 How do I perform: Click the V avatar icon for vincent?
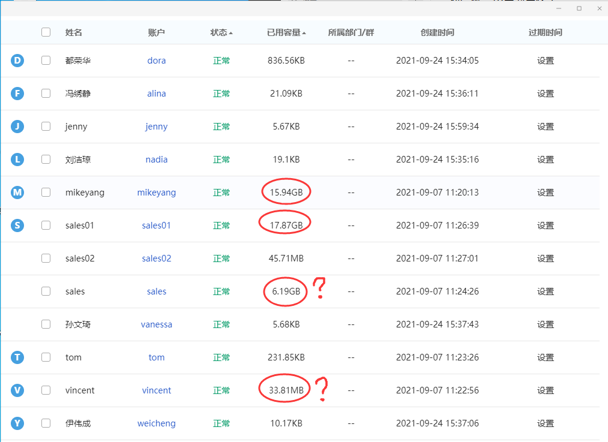click(x=17, y=390)
